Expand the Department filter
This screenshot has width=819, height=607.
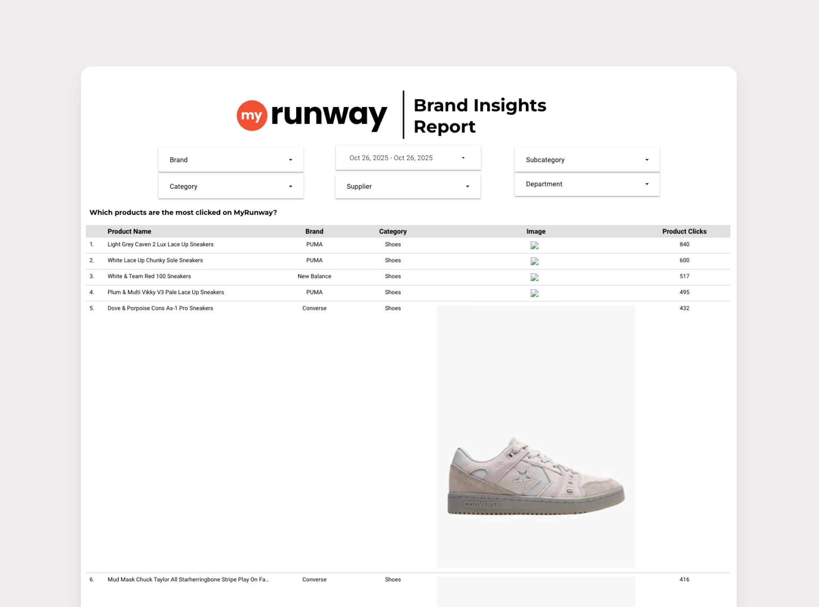(586, 184)
